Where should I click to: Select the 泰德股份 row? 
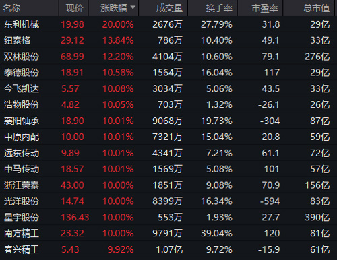click(168, 73)
